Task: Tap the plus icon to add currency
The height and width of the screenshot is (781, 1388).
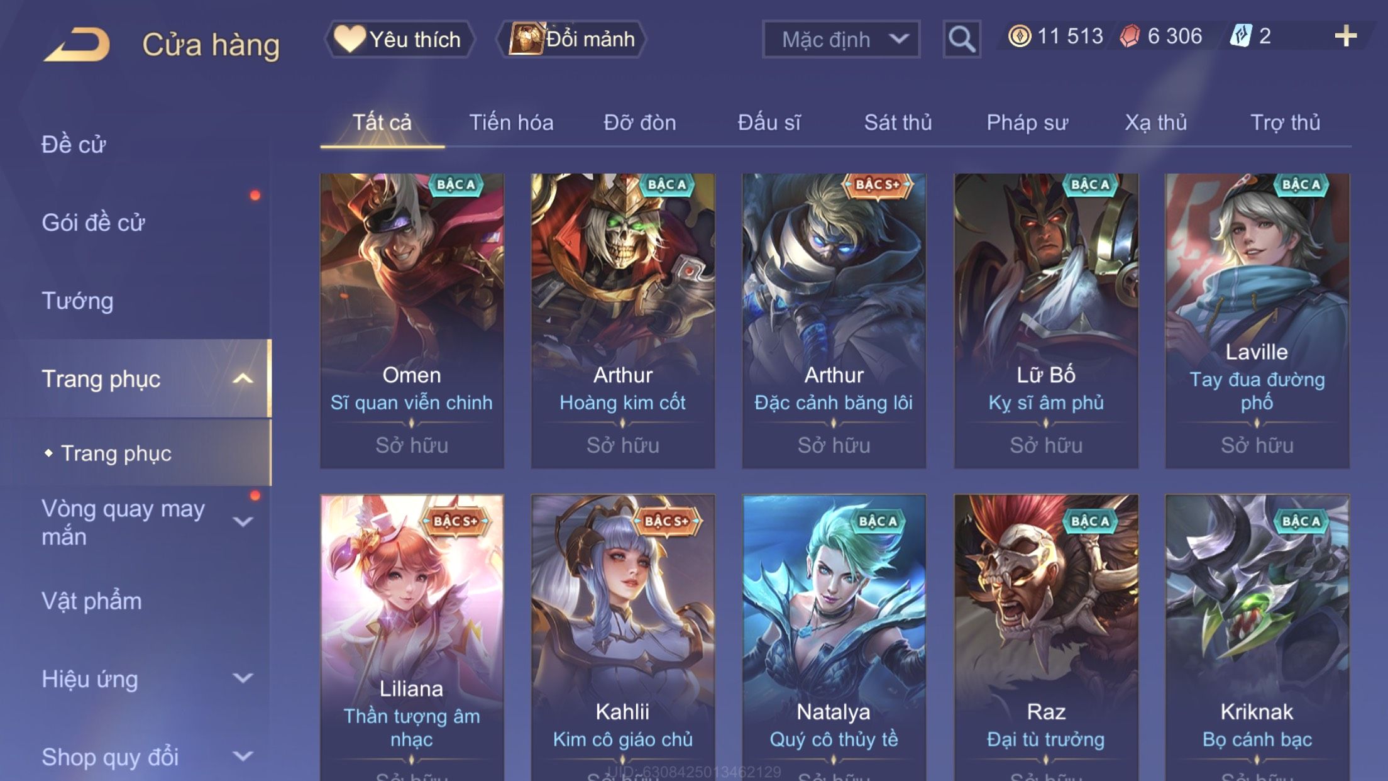Action: point(1346,36)
